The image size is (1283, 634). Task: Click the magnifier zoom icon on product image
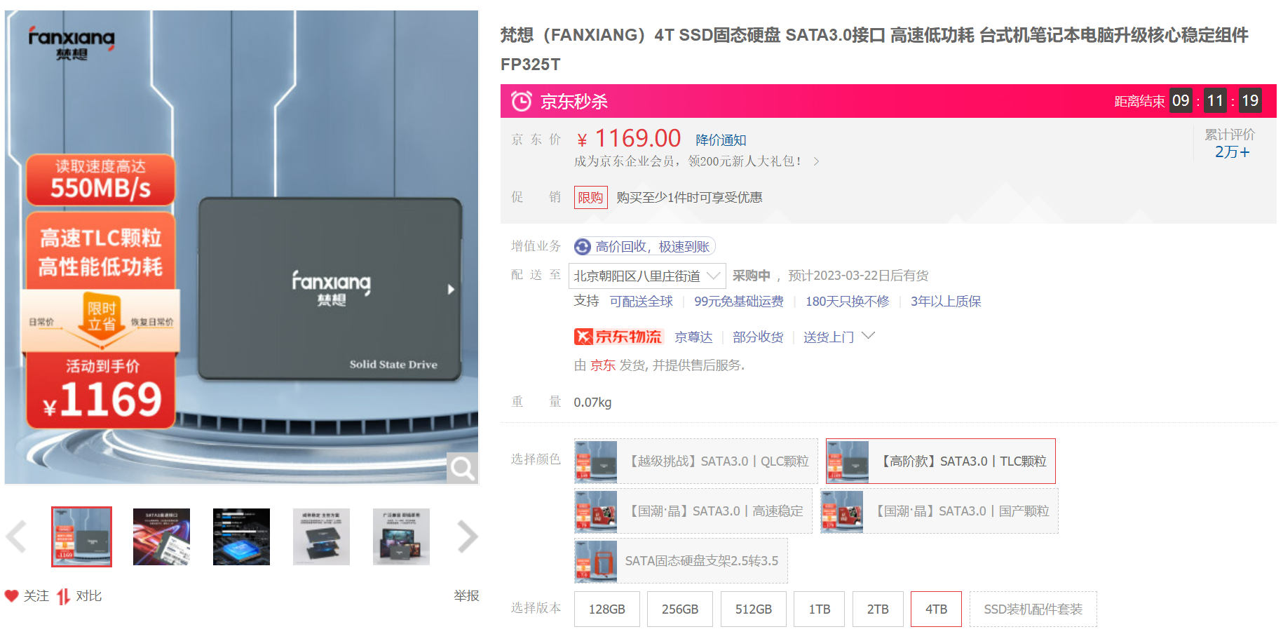click(x=463, y=468)
